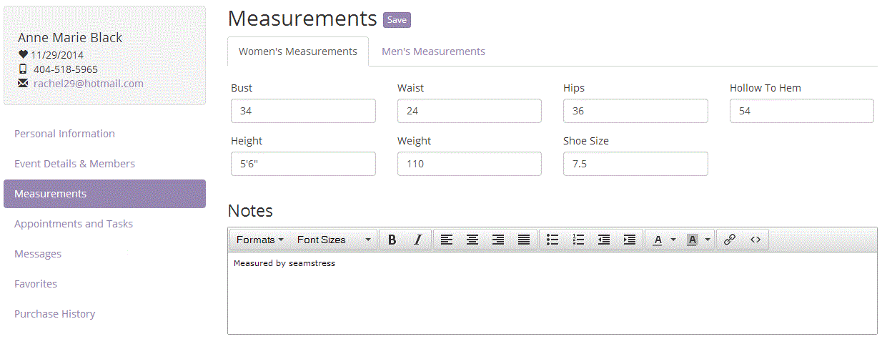Viewport: 887px width, 339px height.
Task: Open the Font Sizes dropdown
Action: pos(334,240)
